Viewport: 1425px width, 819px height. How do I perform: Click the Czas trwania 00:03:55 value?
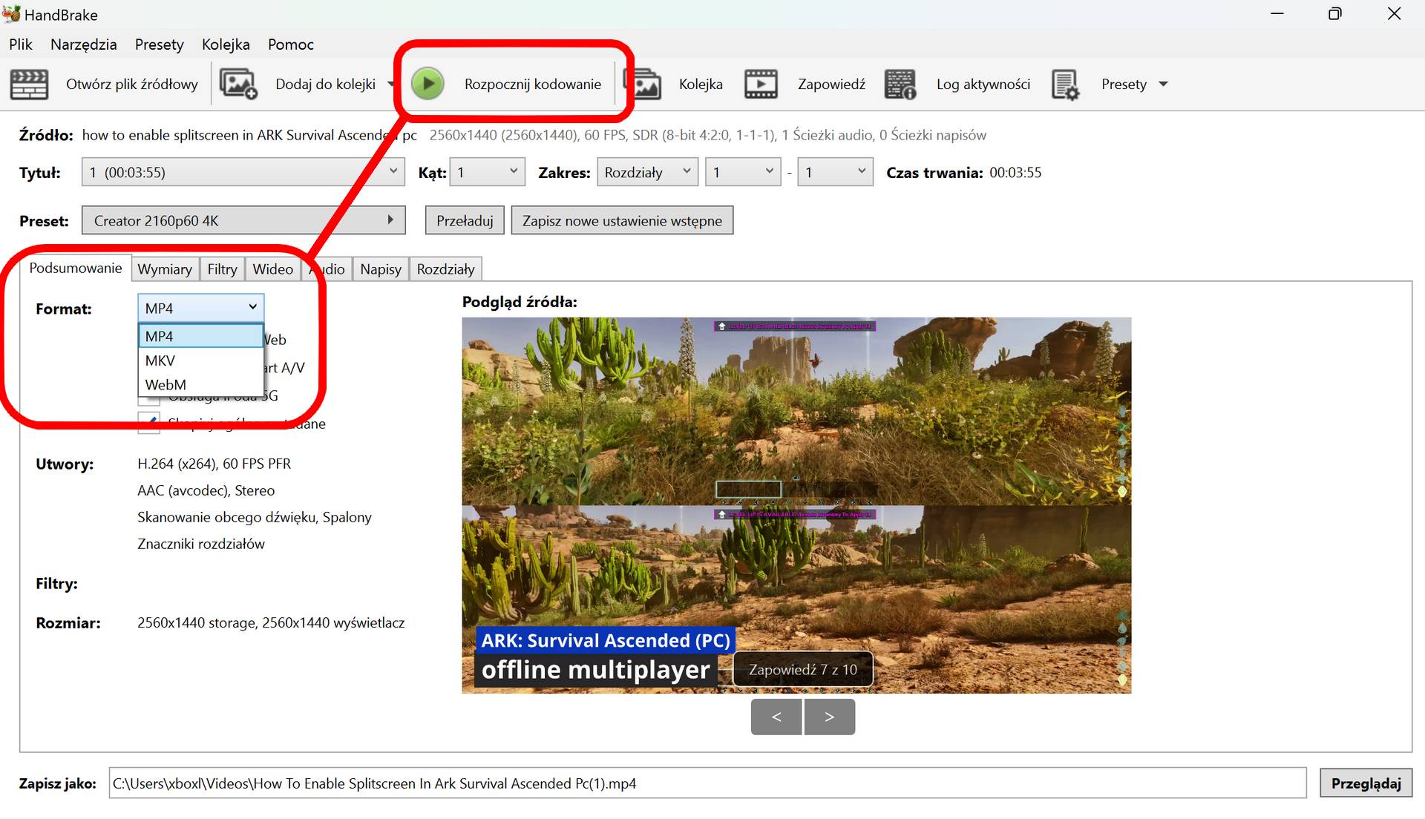pos(1015,172)
